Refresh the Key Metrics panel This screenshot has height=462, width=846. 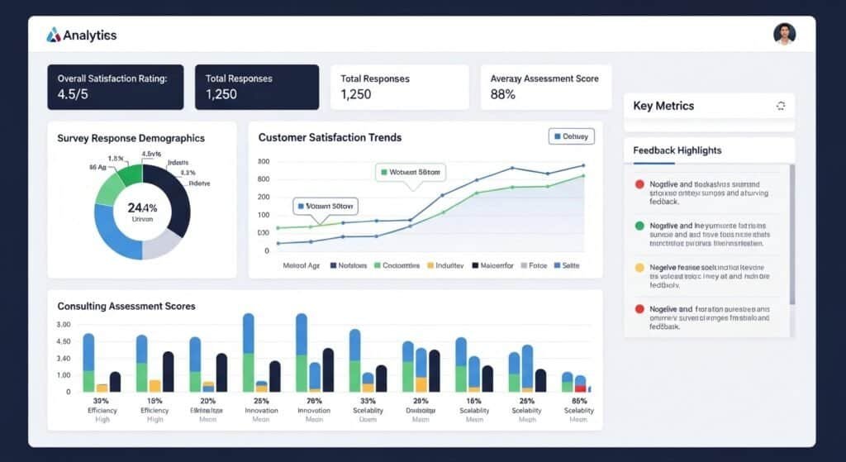(780, 106)
